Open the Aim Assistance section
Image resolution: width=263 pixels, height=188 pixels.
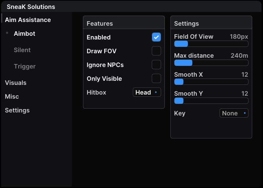pos(28,20)
